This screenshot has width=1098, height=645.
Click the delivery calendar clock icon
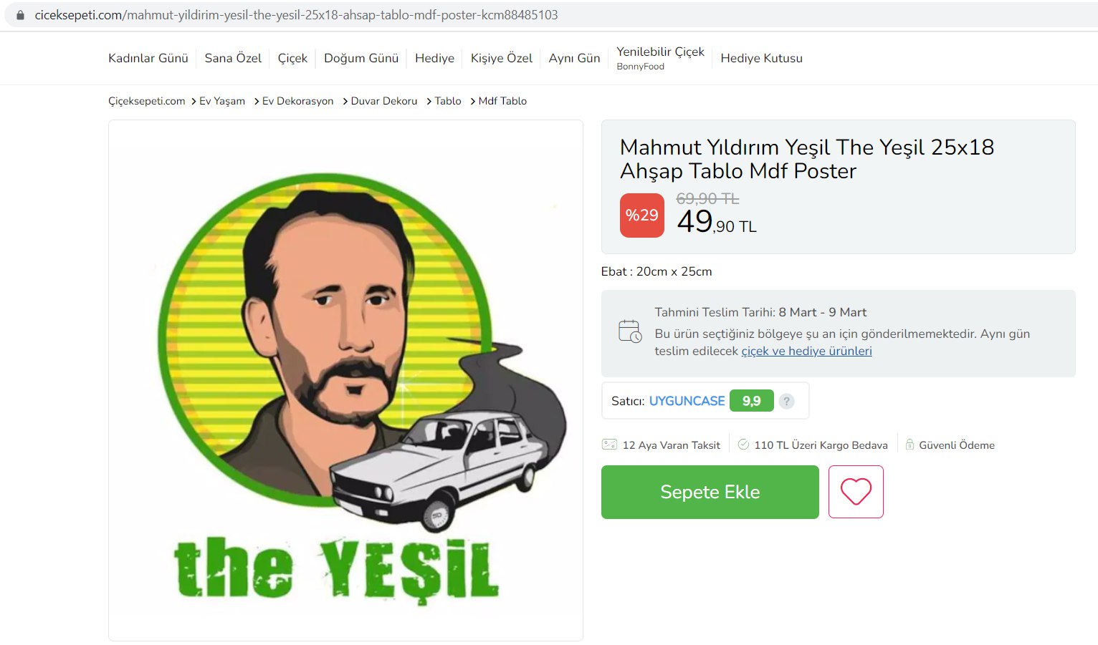point(630,331)
